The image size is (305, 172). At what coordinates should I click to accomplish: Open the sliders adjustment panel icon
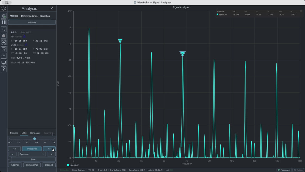(x=4, y=29)
